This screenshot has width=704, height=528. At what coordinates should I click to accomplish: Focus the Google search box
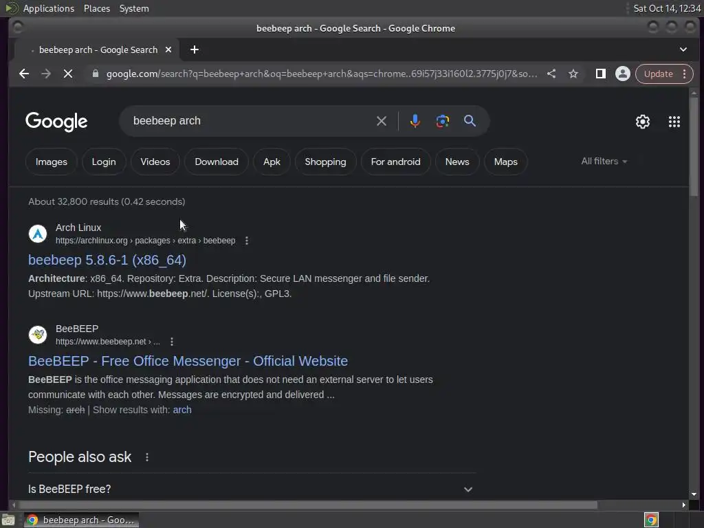tap(252, 121)
